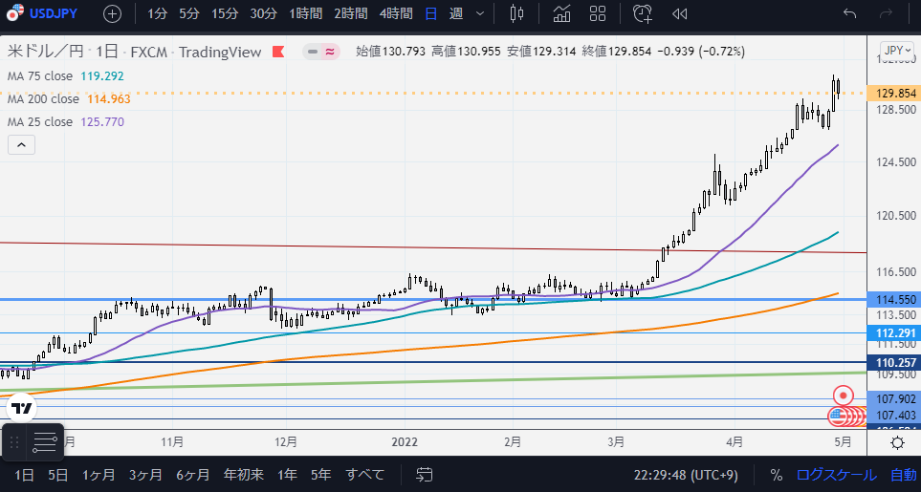Click the 114.550 horizontal line price label
Screen dimensions: 921x492
(893, 300)
